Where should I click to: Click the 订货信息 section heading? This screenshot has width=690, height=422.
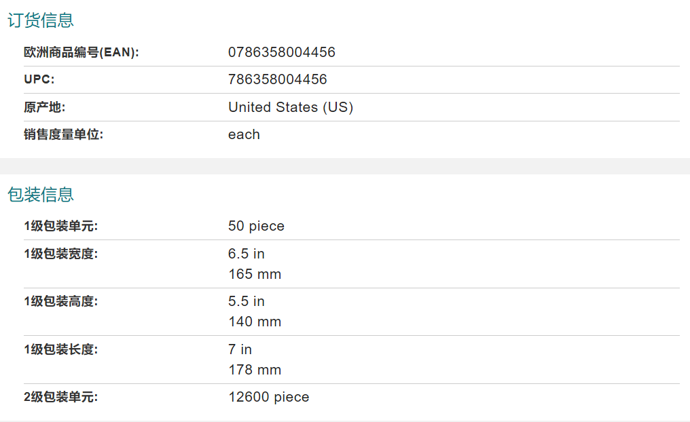(x=41, y=20)
